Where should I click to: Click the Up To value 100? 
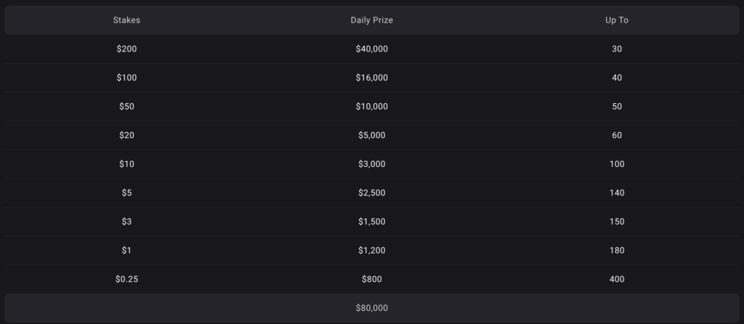pos(617,164)
